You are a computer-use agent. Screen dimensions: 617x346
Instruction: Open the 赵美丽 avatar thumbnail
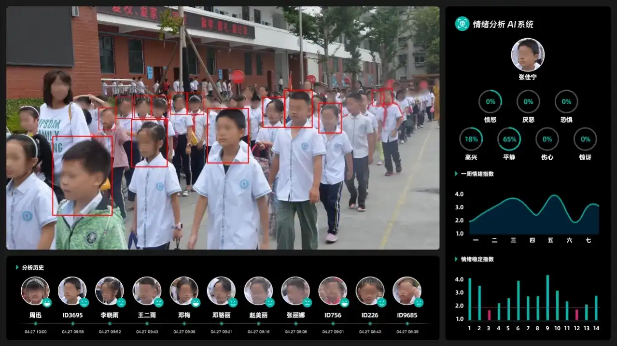[x=258, y=291]
